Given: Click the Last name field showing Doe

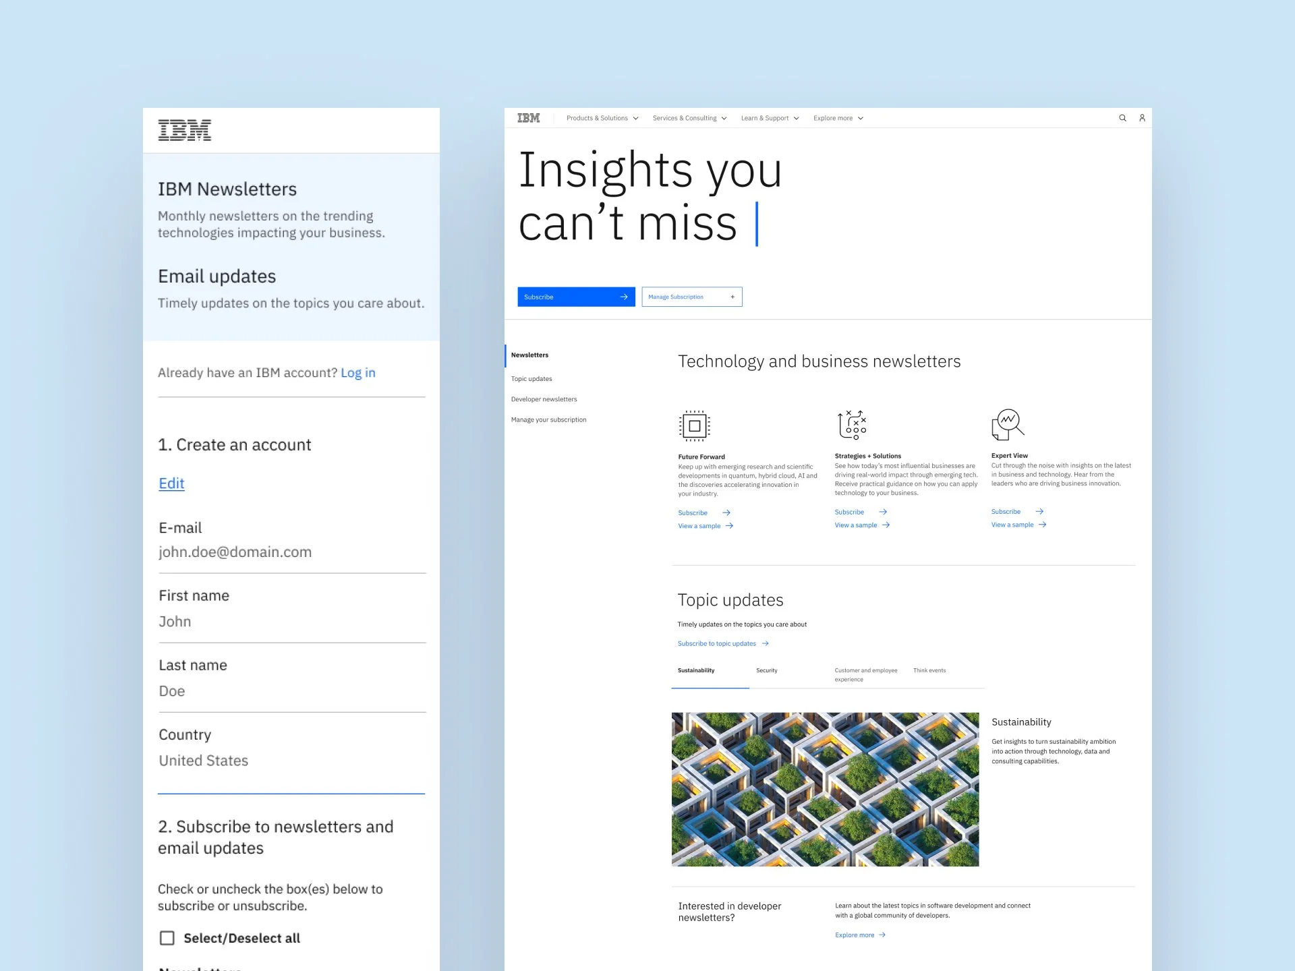Looking at the screenshot, I should (292, 691).
